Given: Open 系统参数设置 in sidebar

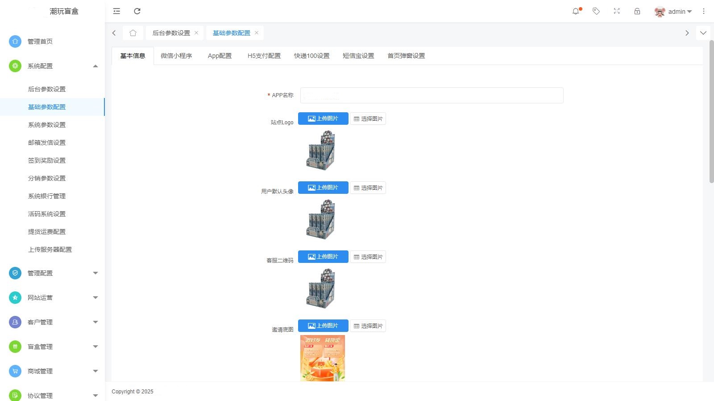Looking at the screenshot, I should pyautogui.click(x=47, y=125).
